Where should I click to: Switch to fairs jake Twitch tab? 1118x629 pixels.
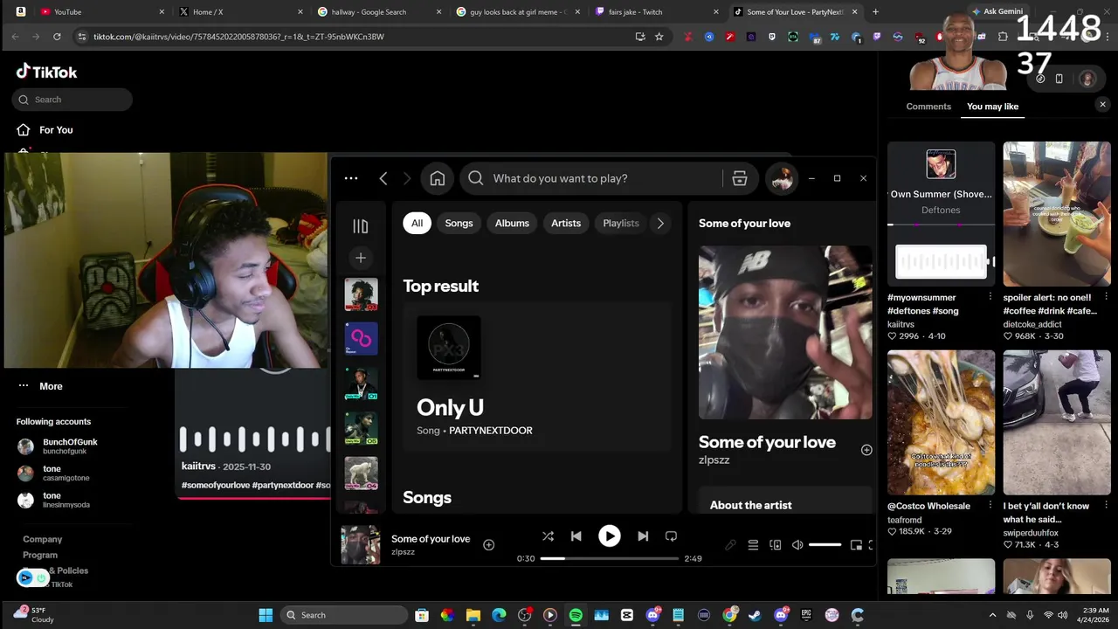tap(658, 12)
